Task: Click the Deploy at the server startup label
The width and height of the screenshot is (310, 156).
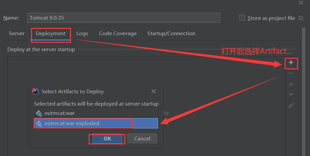Action: [x=41, y=49]
